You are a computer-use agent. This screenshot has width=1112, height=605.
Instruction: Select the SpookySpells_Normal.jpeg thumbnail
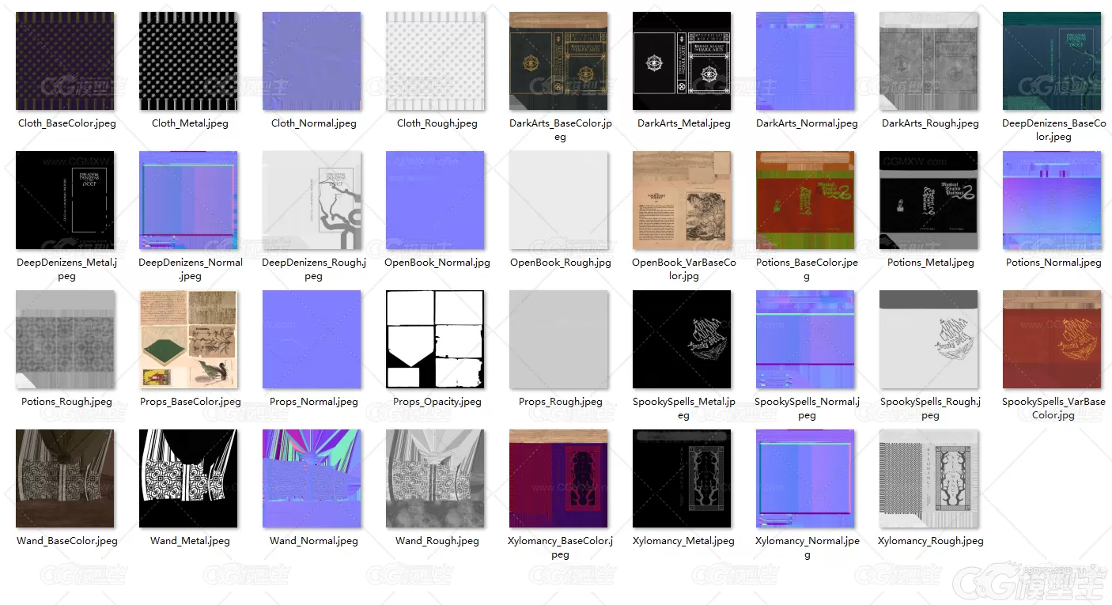(805, 339)
